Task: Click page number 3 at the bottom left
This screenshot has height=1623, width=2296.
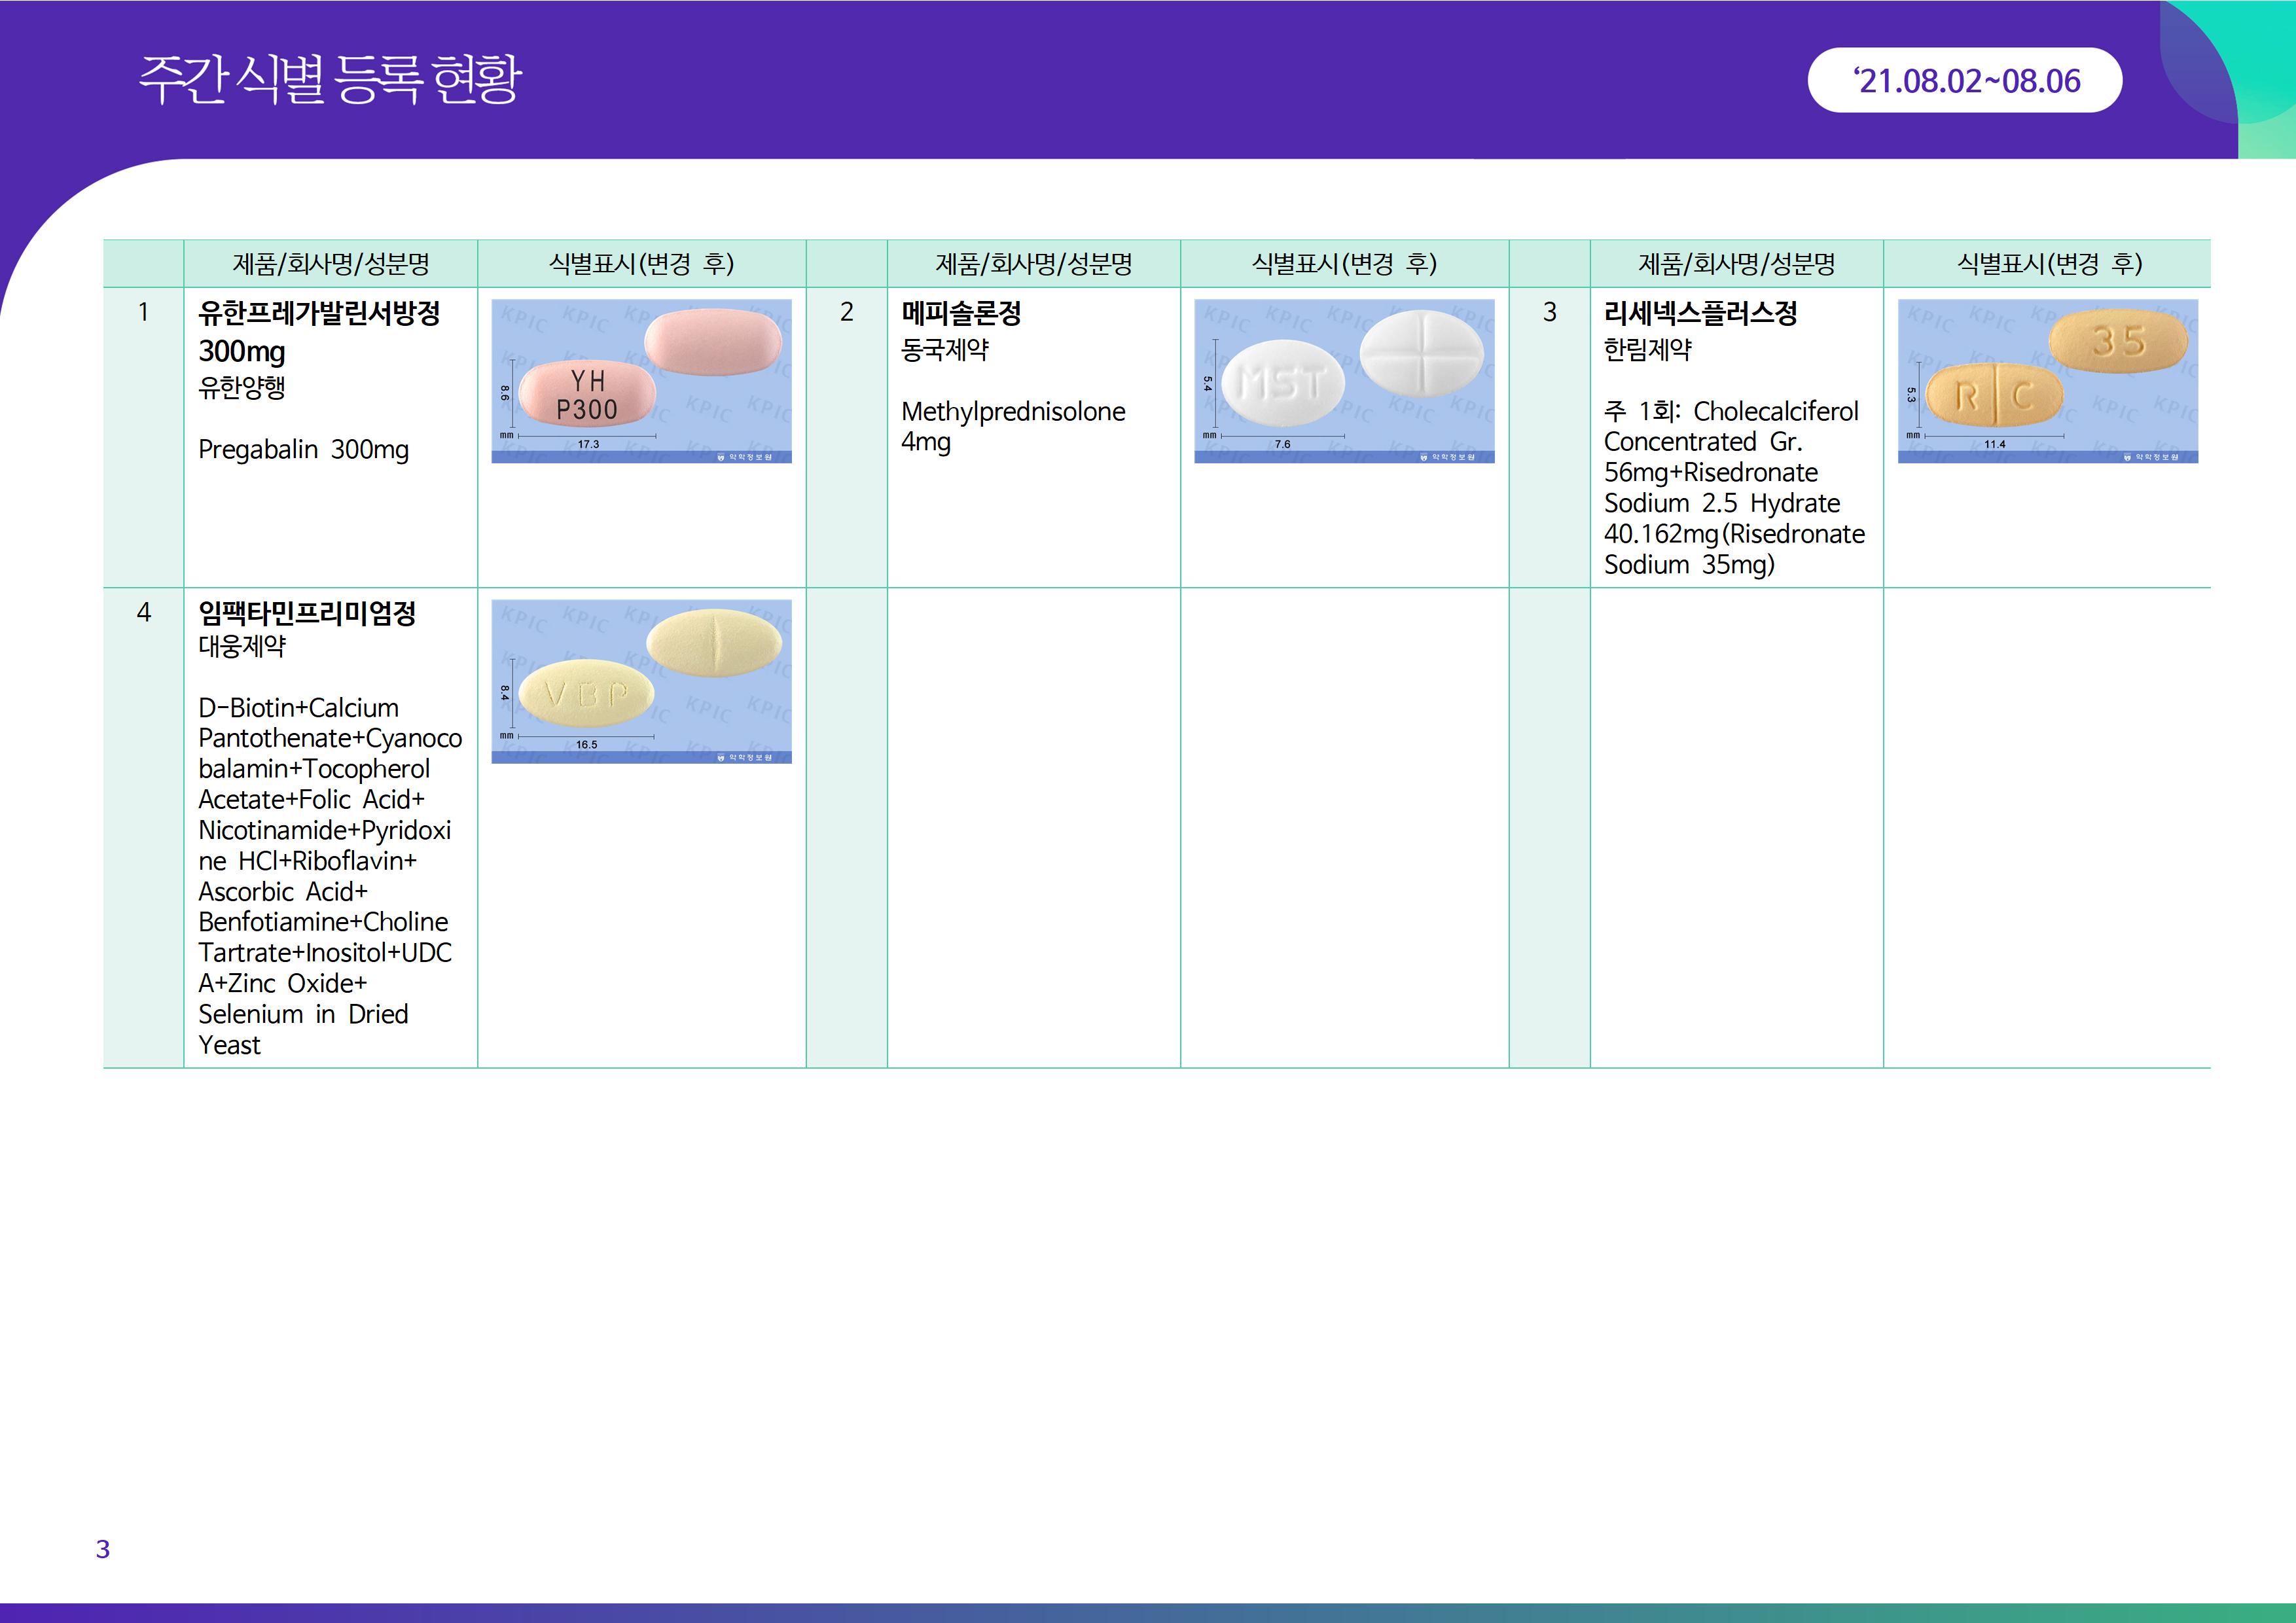Action: point(102,1549)
